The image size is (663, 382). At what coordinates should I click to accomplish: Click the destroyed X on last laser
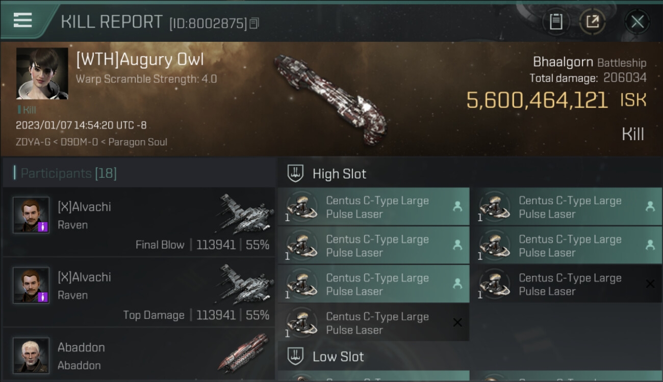pos(457,322)
